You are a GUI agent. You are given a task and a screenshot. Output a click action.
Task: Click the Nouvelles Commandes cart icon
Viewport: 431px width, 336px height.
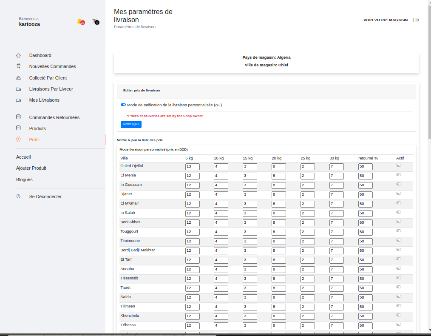point(18,66)
